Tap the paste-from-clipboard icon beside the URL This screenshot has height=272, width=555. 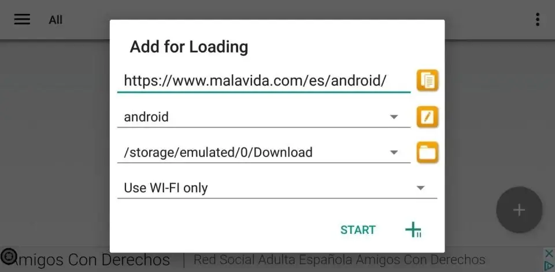[x=427, y=80]
